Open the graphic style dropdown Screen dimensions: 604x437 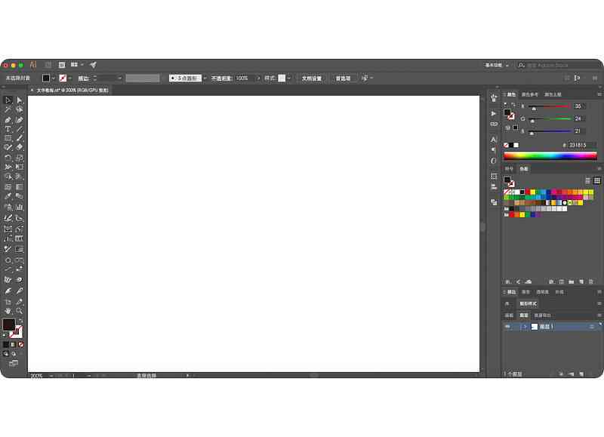[289, 78]
